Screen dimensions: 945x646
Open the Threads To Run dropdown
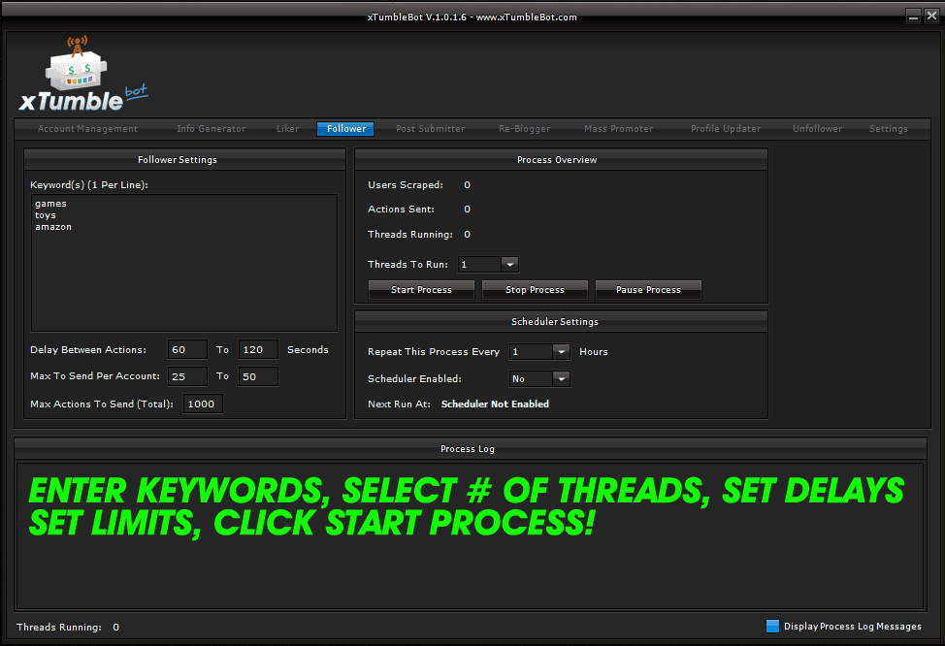pyautogui.click(x=510, y=265)
